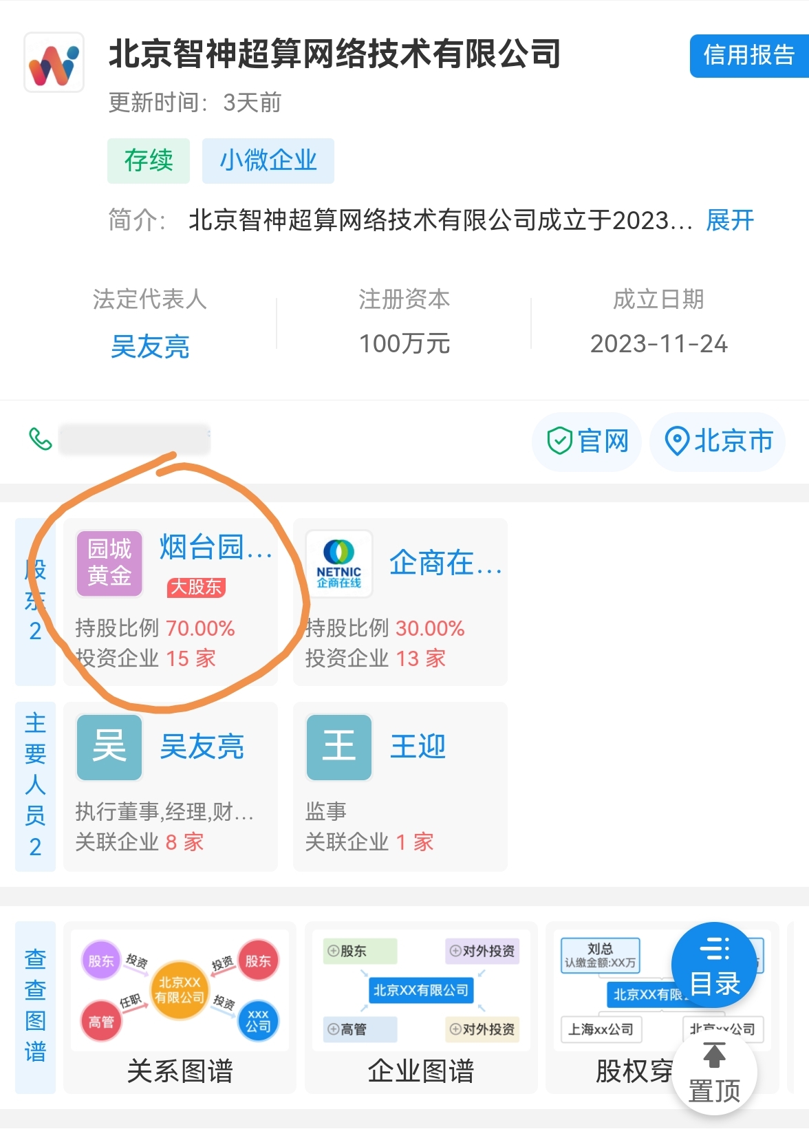The image size is (809, 1138).
Task: Open the 主要人员 2 side label
Action: click(x=36, y=786)
